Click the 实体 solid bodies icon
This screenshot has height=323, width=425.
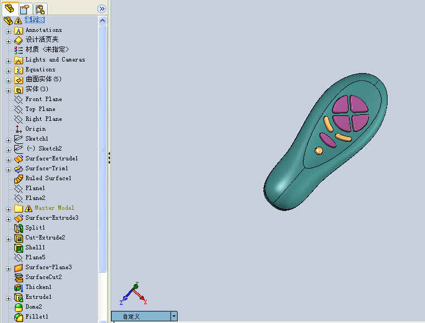pyautogui.click(x=19, y=90)
